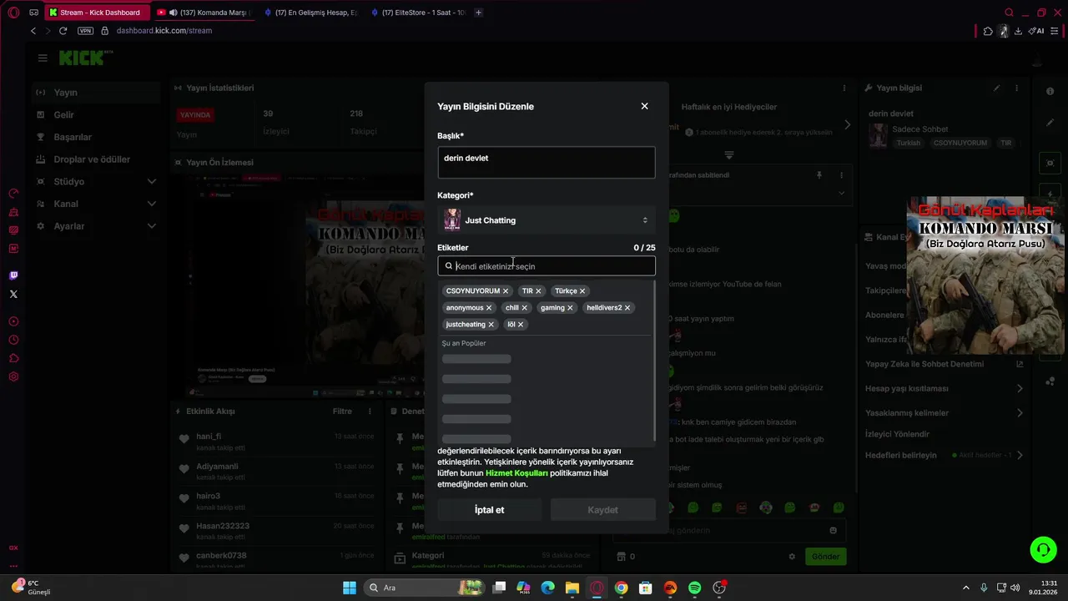Click the Gönder chat button
Image resolution: width=1068 pixels, height=601 pixels.
tap(826, 557)
